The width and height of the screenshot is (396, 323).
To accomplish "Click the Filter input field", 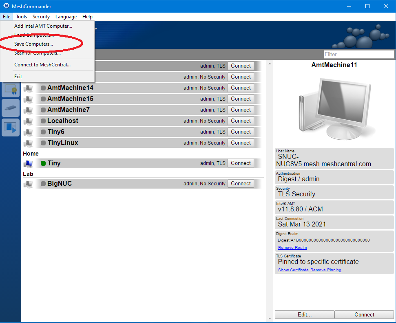I will tap(359, 54).
